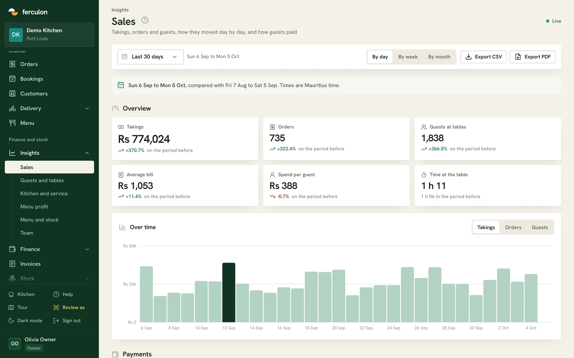The image size is (574, 358).
Task: Click the Review as eye-scan icon
Action: pyautogui.click(x=56, y=307)
